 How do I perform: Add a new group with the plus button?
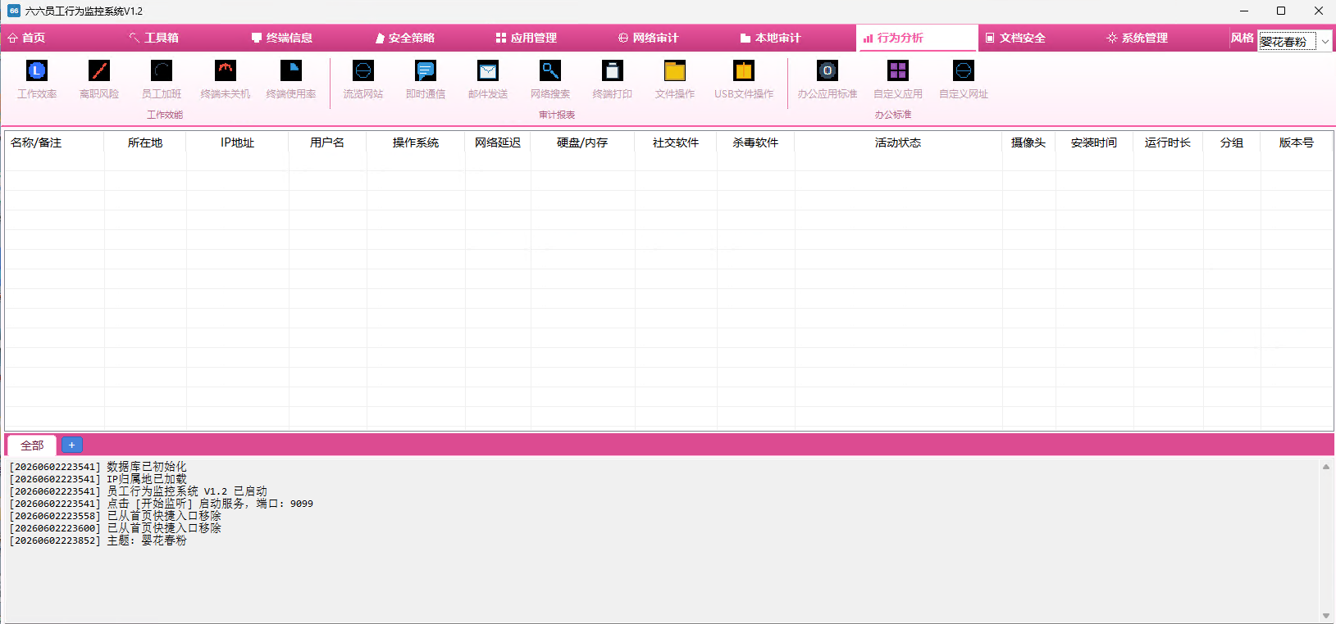[72, 445]
